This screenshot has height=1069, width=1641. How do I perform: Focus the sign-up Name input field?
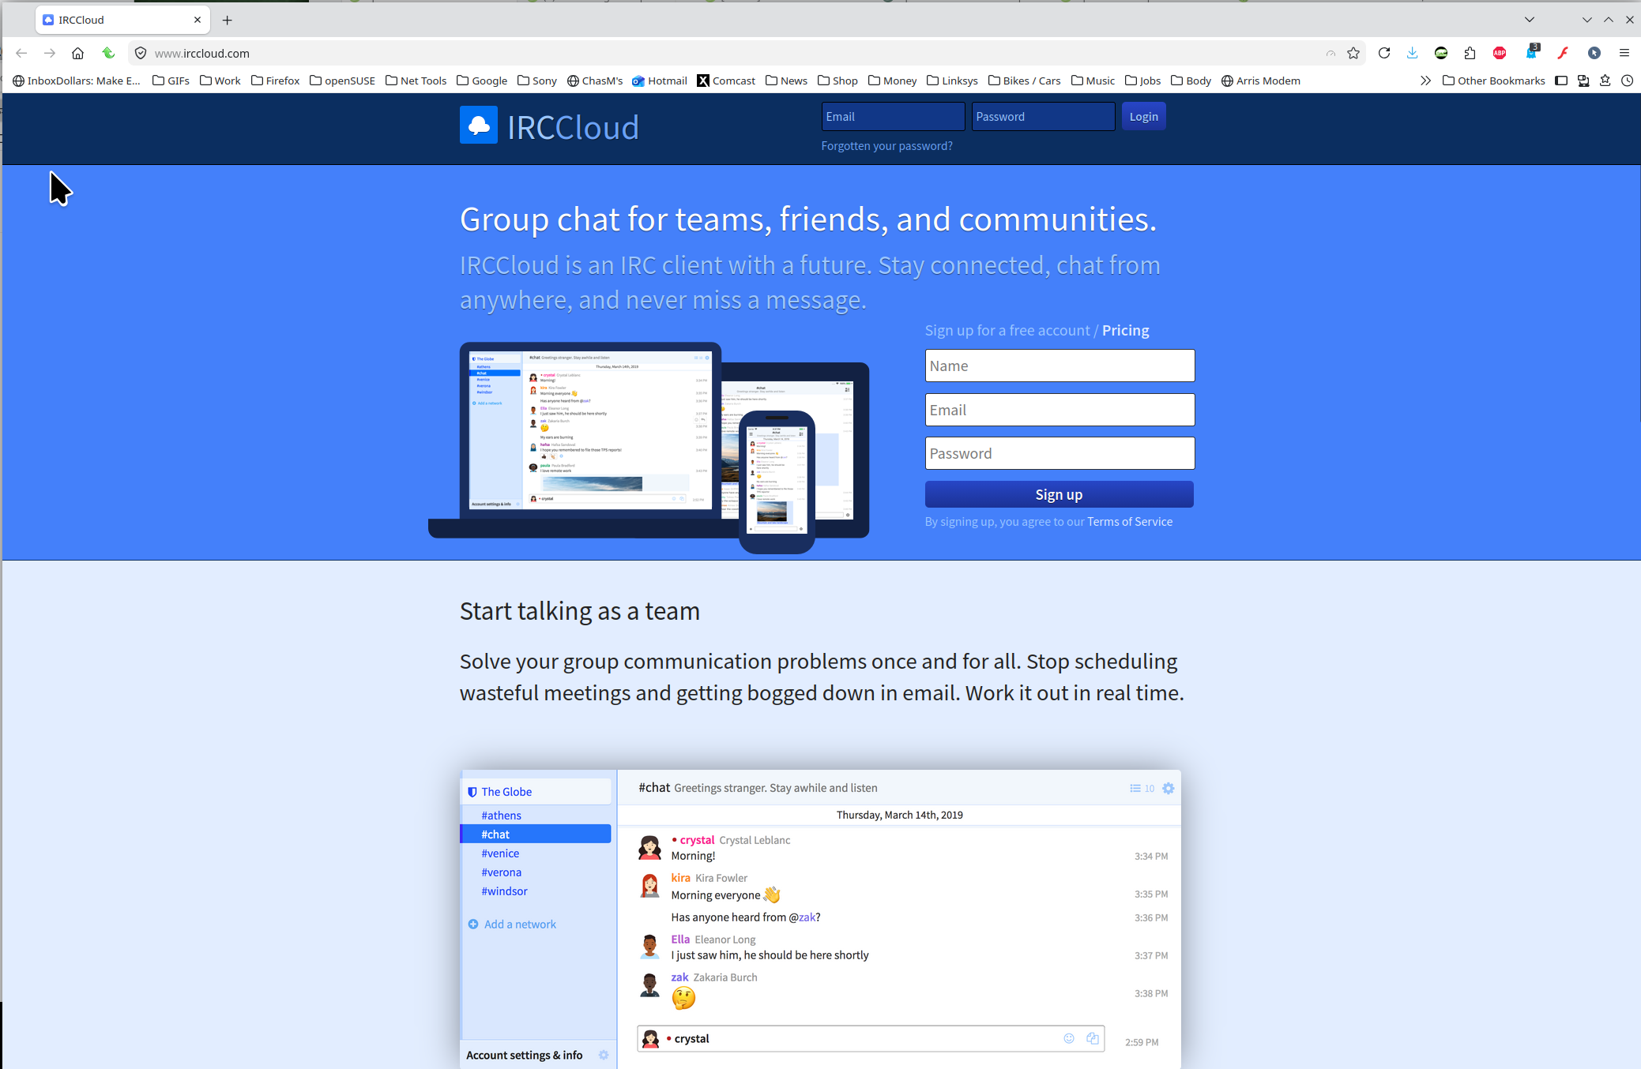click(1059, 366)
